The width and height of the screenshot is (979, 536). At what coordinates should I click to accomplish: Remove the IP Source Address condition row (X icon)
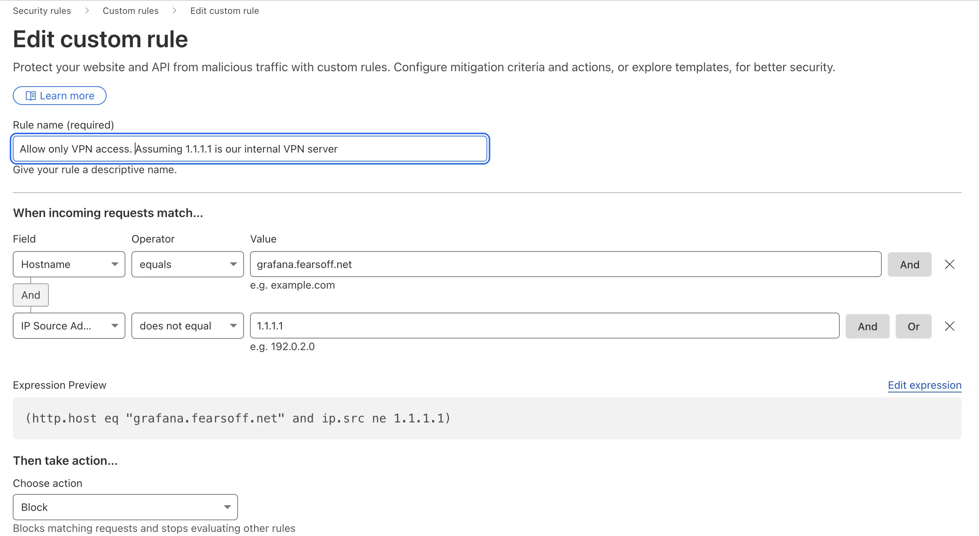(949, 326)
